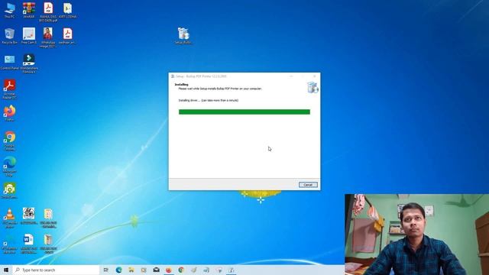Screen dimensions: 489x275
Task: Select the black-and-white emblem image file
Action: [x=29, y=216]
